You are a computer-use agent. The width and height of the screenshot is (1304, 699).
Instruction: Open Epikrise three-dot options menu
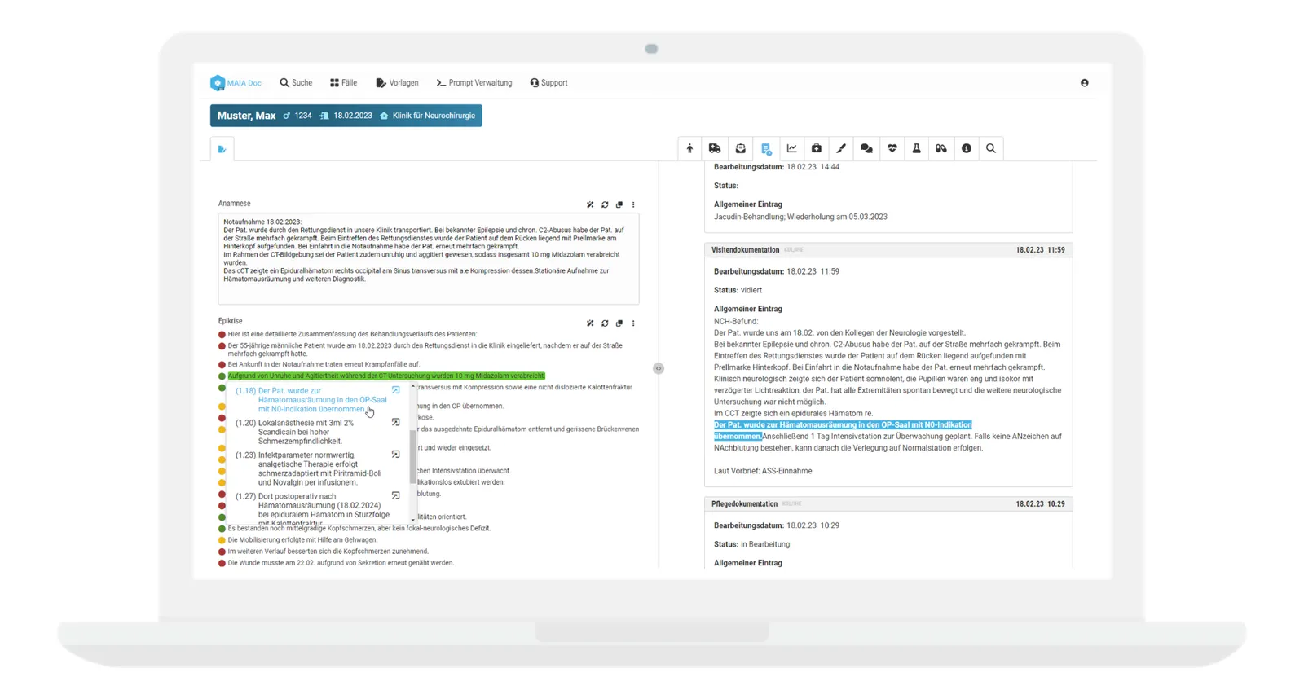(x=633, y=323)
